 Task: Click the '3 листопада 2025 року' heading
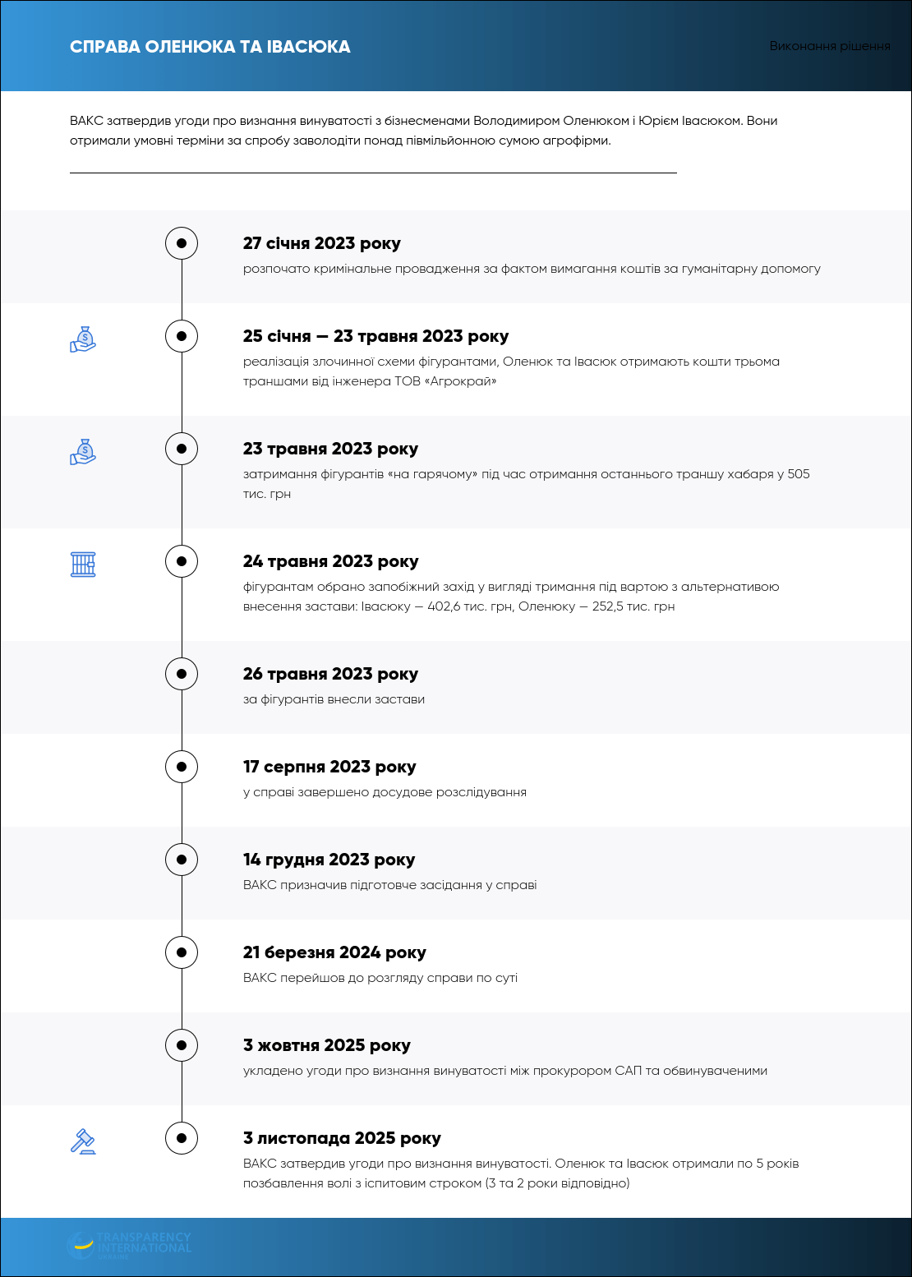(x=342, y=1138)
